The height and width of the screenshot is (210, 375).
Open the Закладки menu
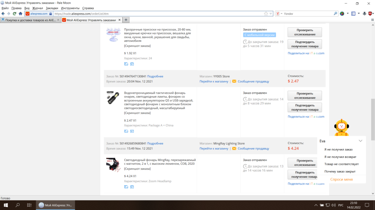point(52,8)
